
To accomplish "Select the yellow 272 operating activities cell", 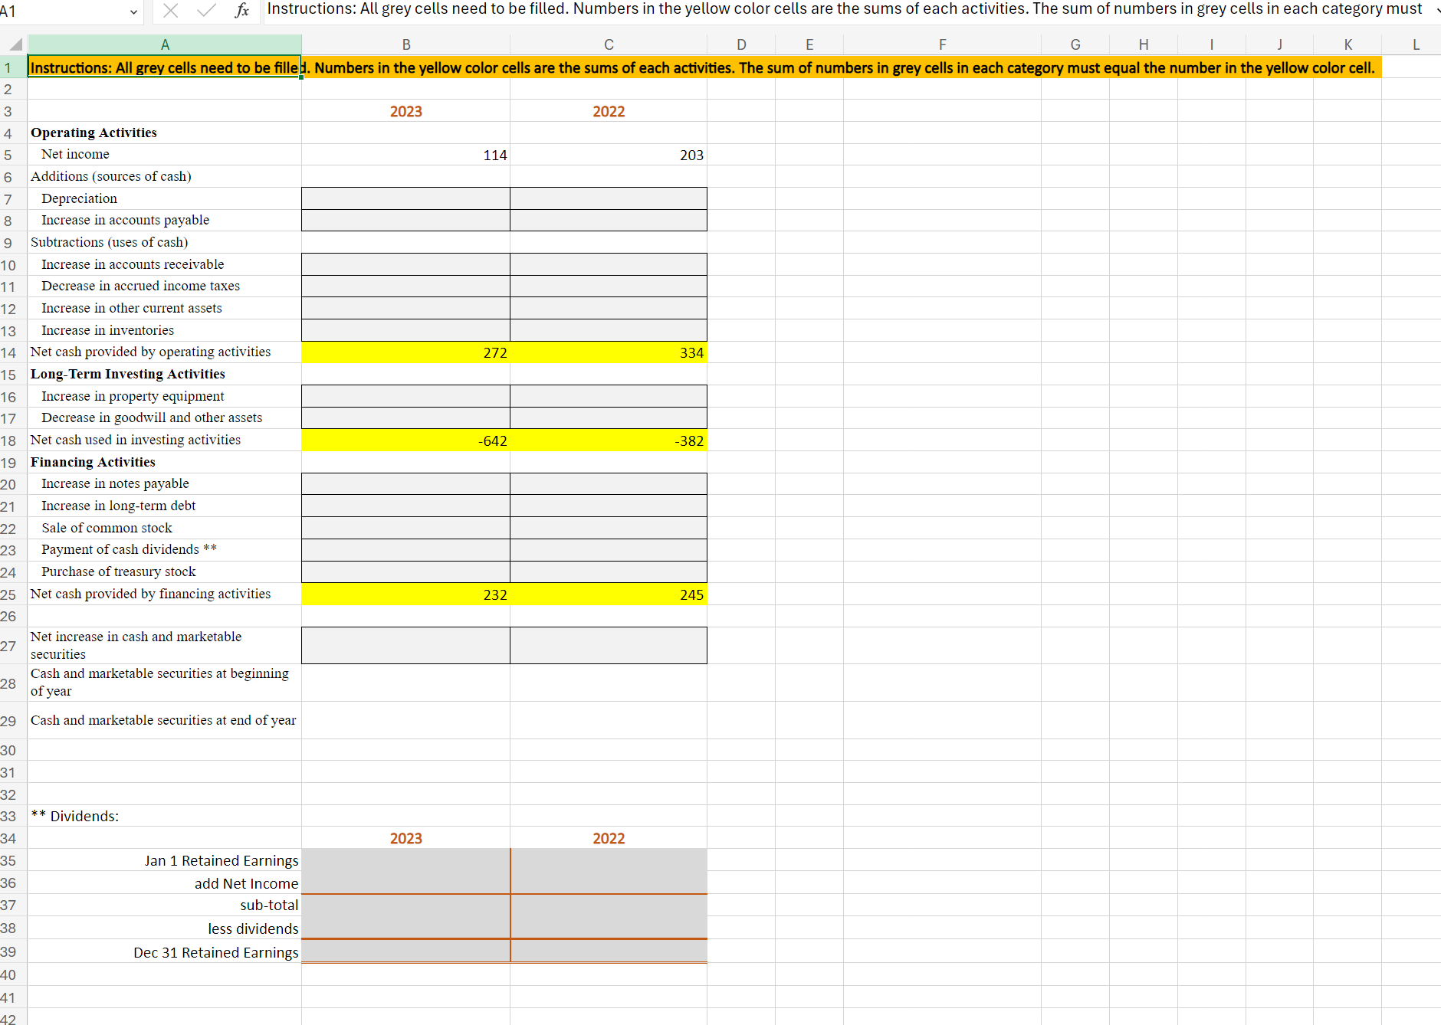I will (406, 352).
